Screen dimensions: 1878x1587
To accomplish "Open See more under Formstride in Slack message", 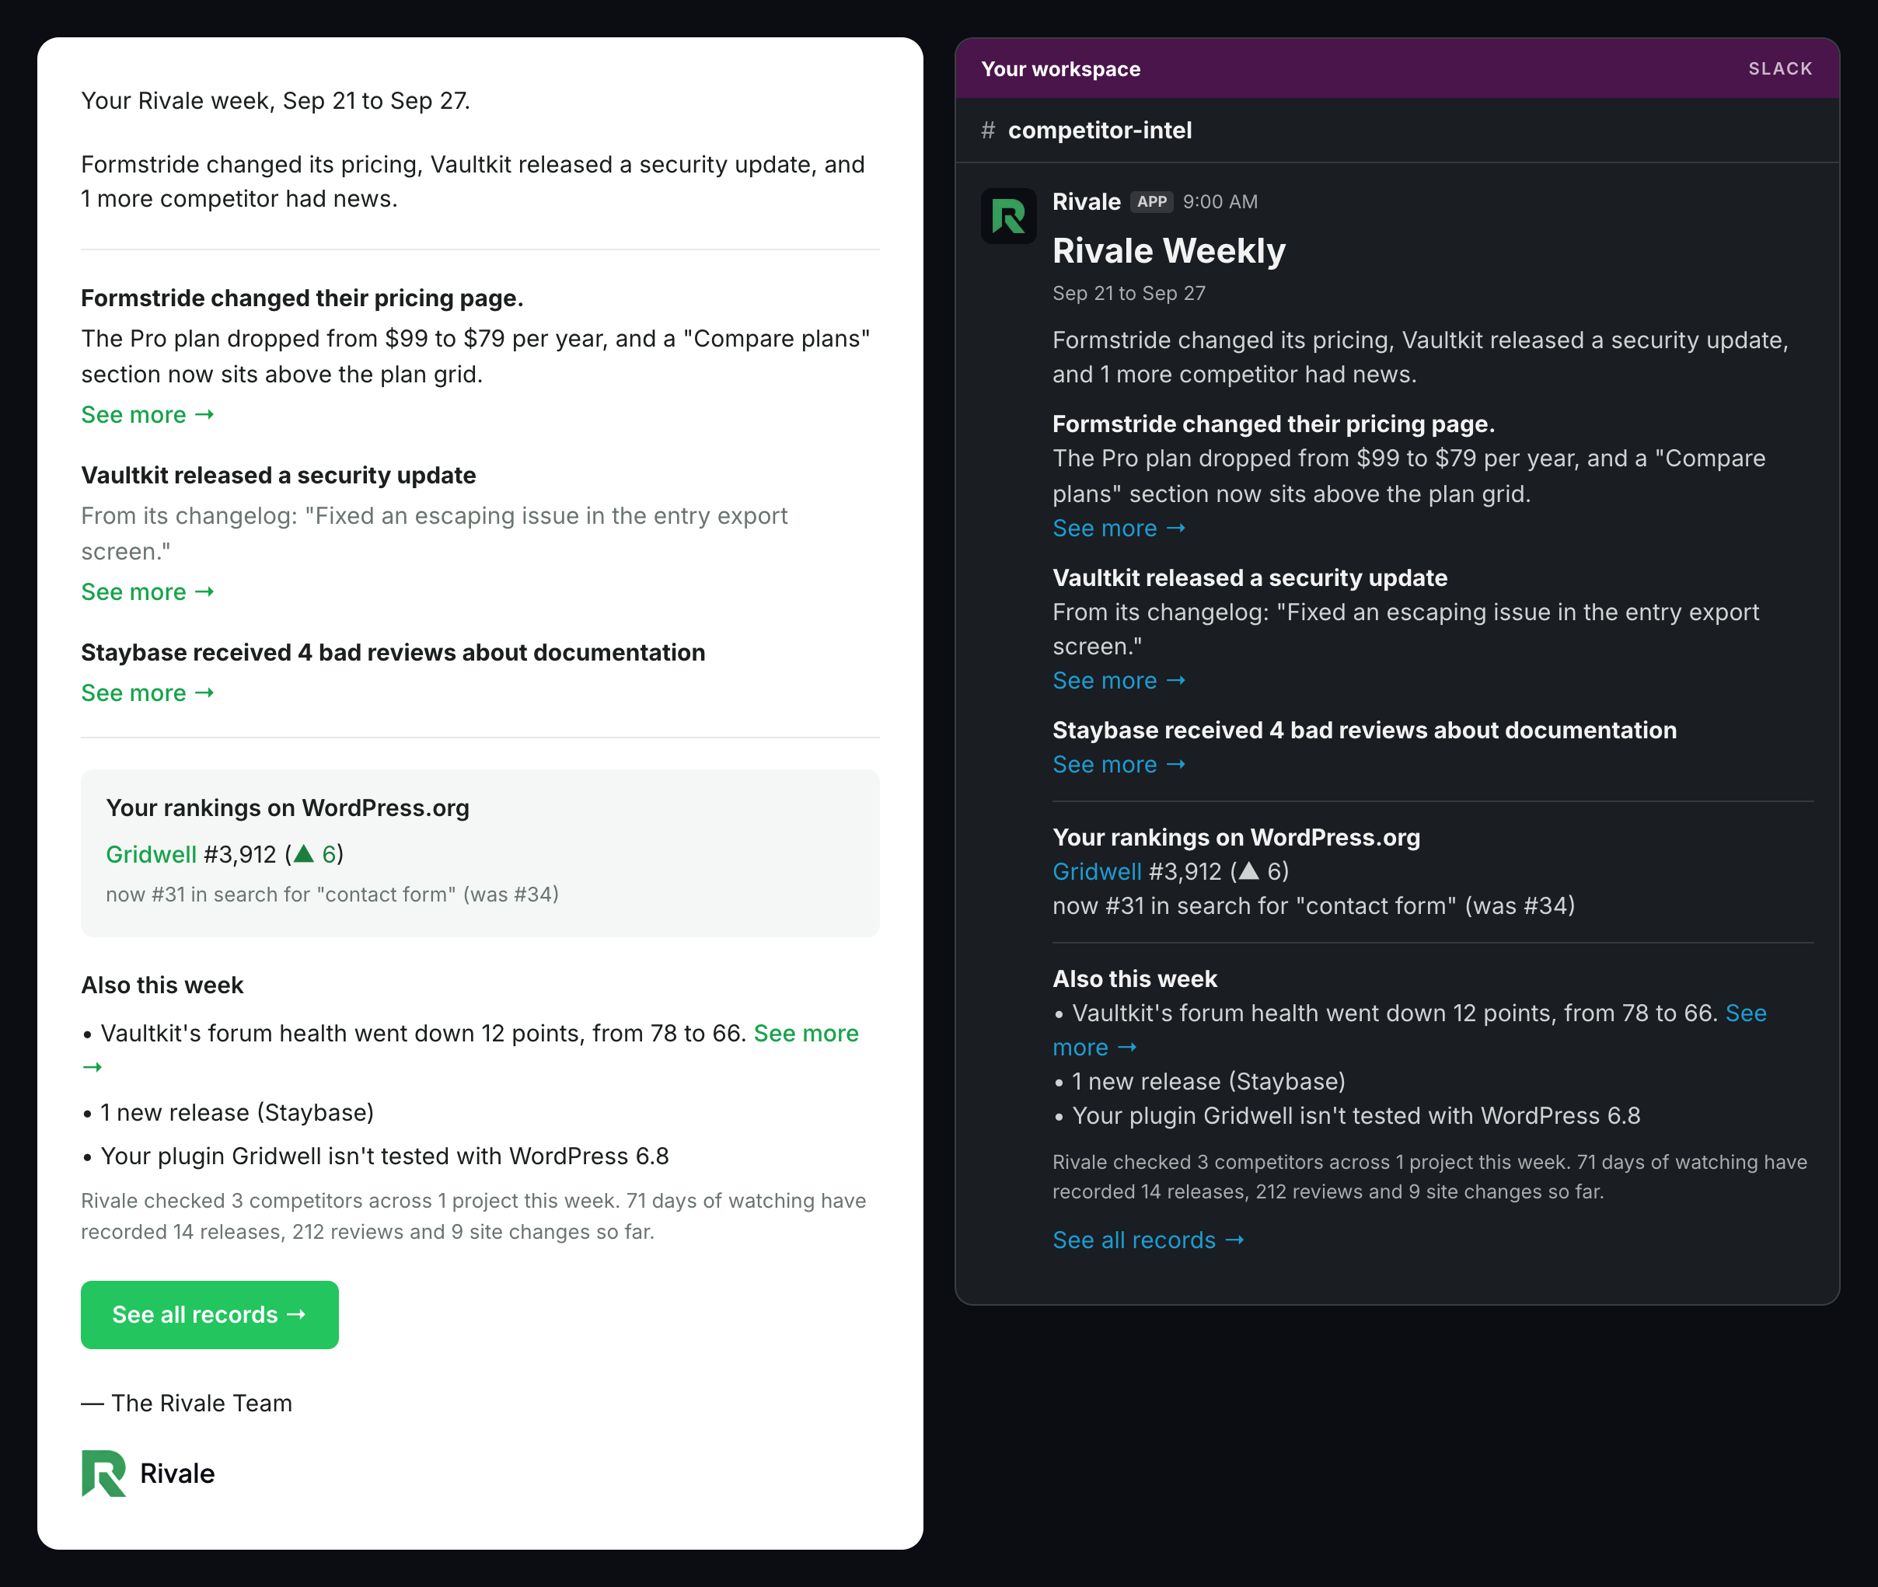I will pyautogui.click(x=1119, y=528).
